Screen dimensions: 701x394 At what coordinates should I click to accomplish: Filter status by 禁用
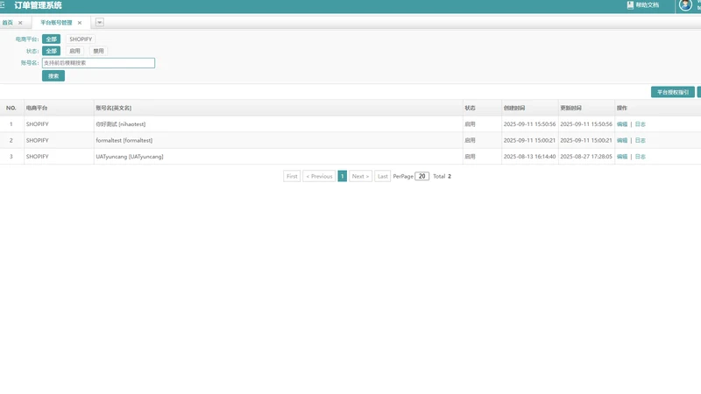[98, 51]
